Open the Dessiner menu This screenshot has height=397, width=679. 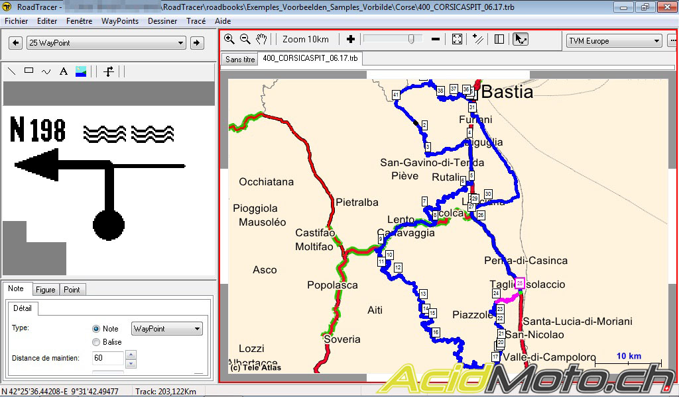point(162,21)
